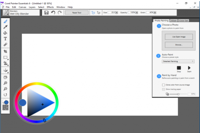Click the Opacity value field
Image resolution: width=200 pixels, height=133 pixels.
pos(132,12)
